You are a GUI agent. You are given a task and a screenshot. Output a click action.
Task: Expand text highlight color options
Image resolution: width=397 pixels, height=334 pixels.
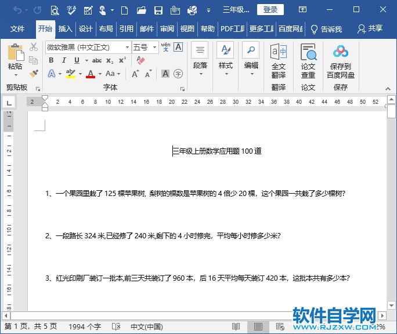(80, 74)
